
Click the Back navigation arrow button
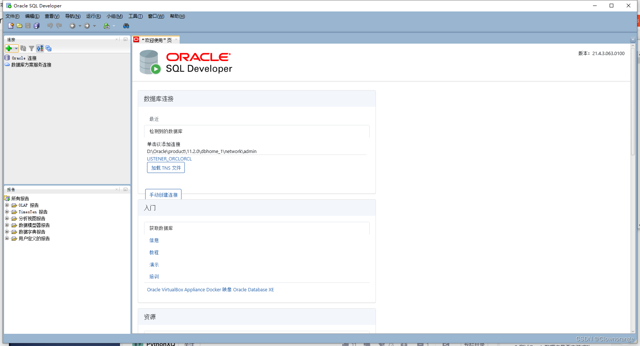coord(73,26)
